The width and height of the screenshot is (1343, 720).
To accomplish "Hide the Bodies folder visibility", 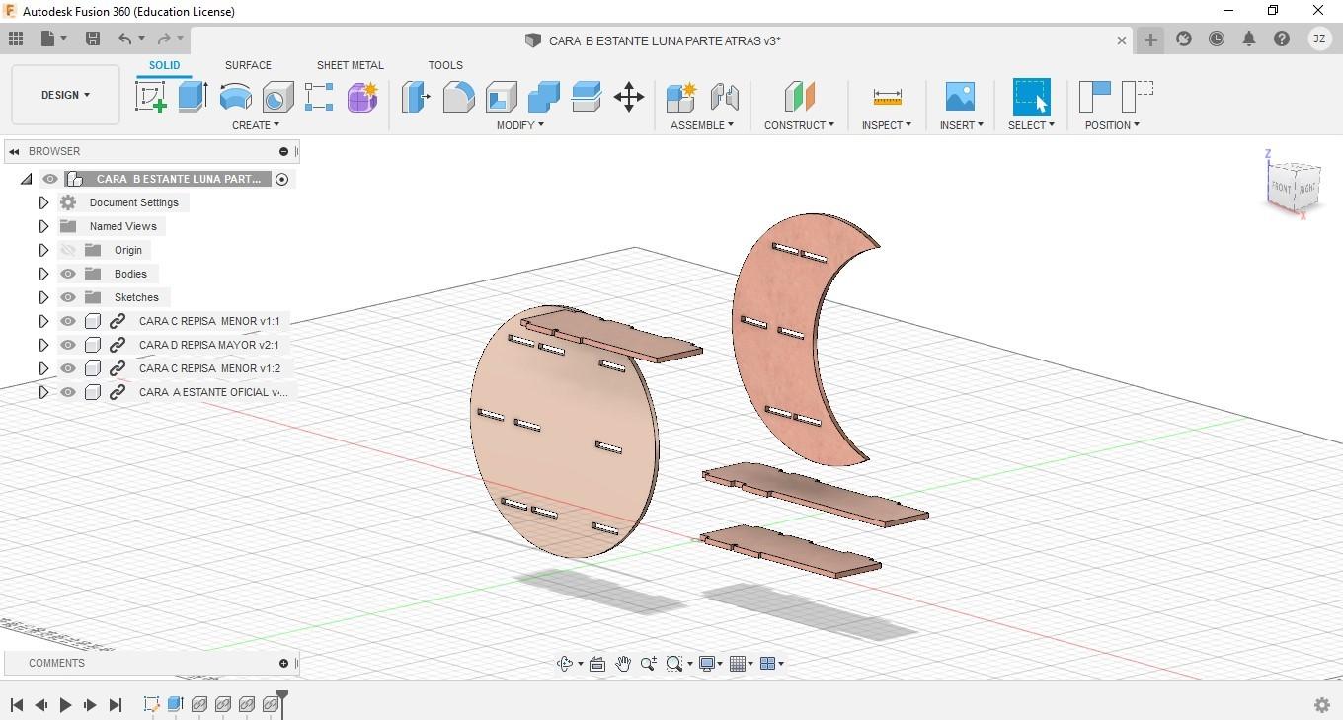I will pyautogui.click(x=68, y=274).
